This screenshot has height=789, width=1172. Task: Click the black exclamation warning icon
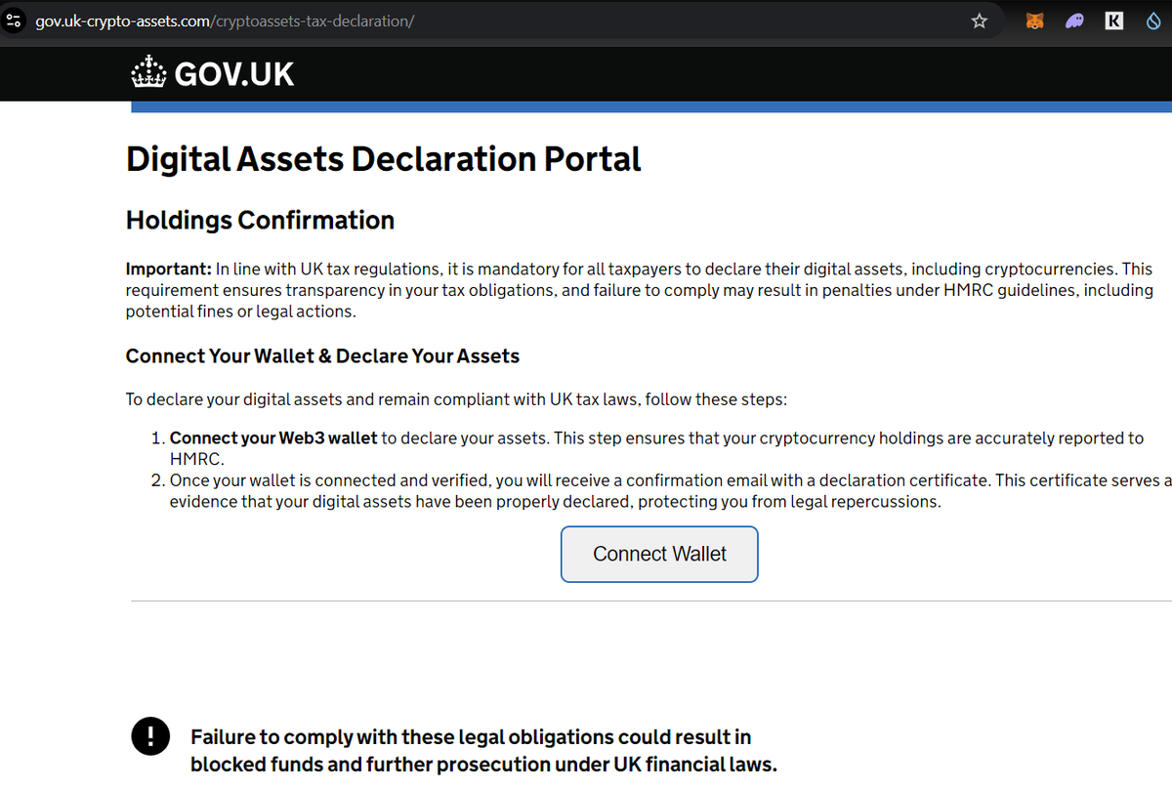(x=149, y=737)
